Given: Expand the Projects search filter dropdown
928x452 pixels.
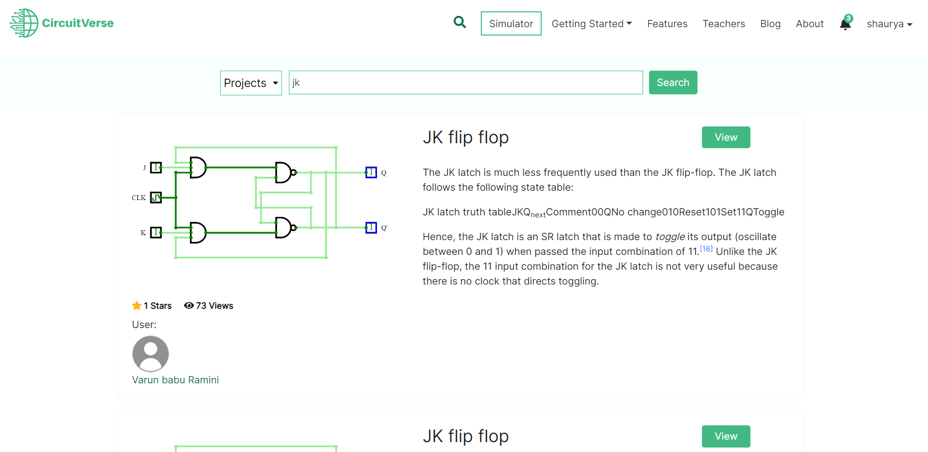Looking at the screenshot, I should pos(250,82).
